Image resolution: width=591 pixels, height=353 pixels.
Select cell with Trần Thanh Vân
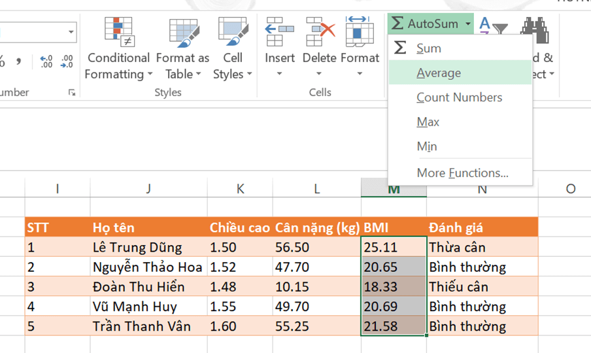pos(148,326)
